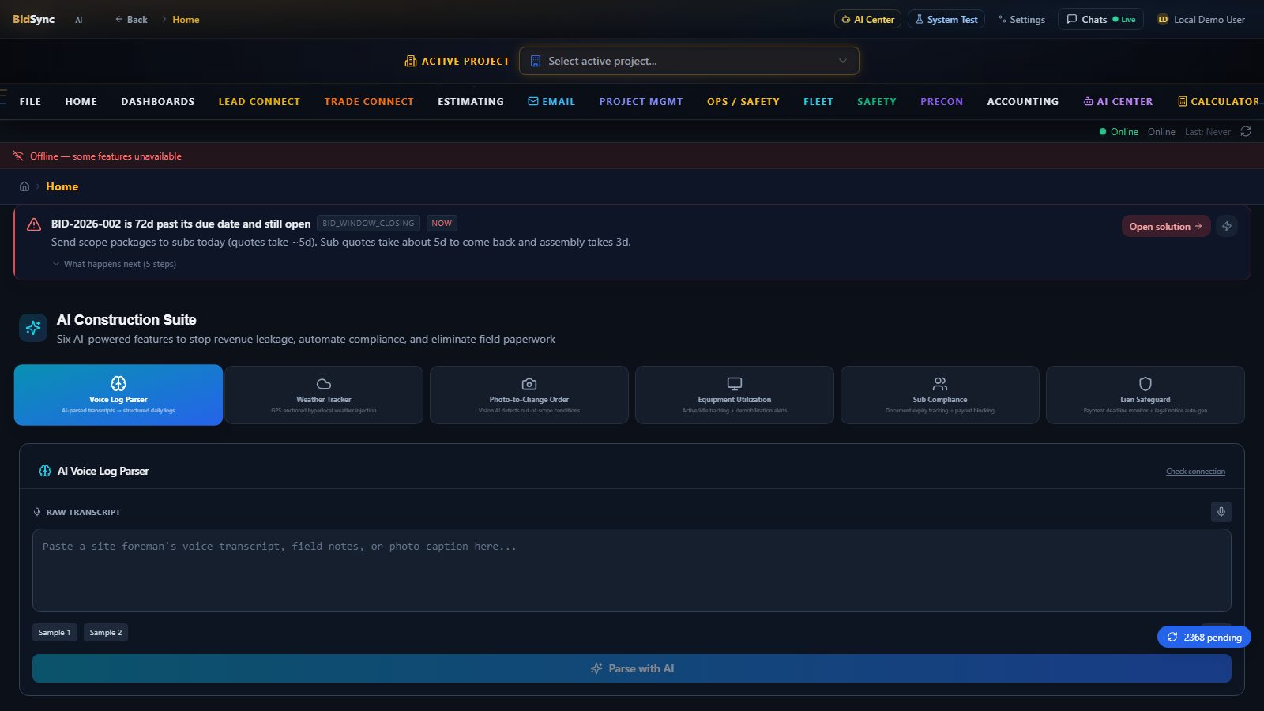Click the raw transcript text area

click(632, 570)
